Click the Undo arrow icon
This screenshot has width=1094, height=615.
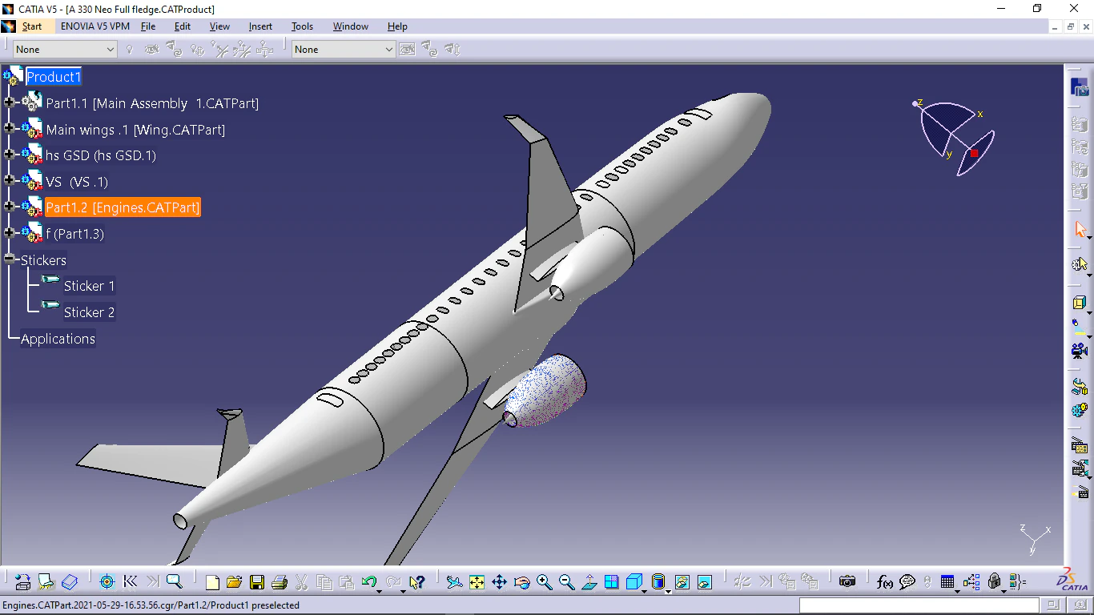[x=368, y=582]
